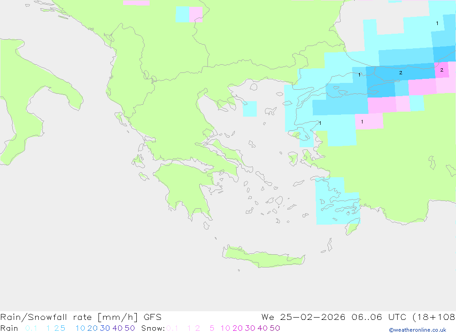Pick the Snow legend value 40
Viewport: 456px width, 334px height.
click(263, 328)
